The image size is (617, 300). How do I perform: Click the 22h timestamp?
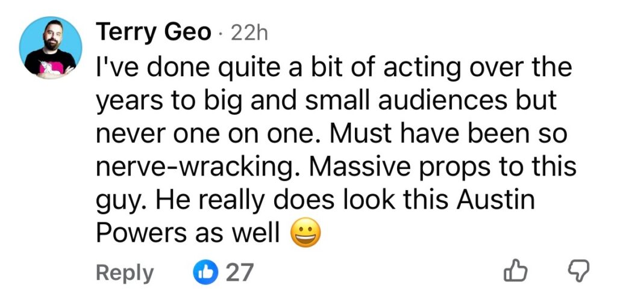coord(249,34)
